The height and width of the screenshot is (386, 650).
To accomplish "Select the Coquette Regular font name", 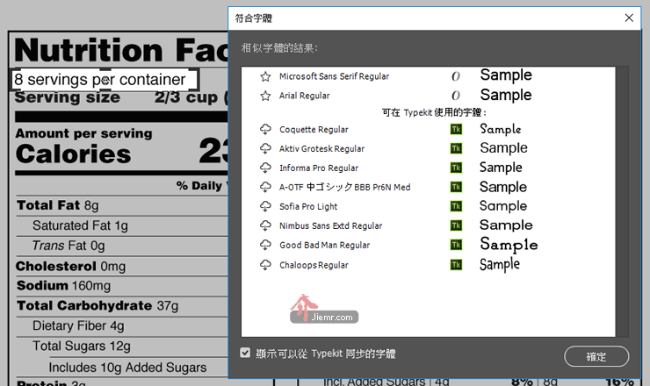I will pos(314,130).
